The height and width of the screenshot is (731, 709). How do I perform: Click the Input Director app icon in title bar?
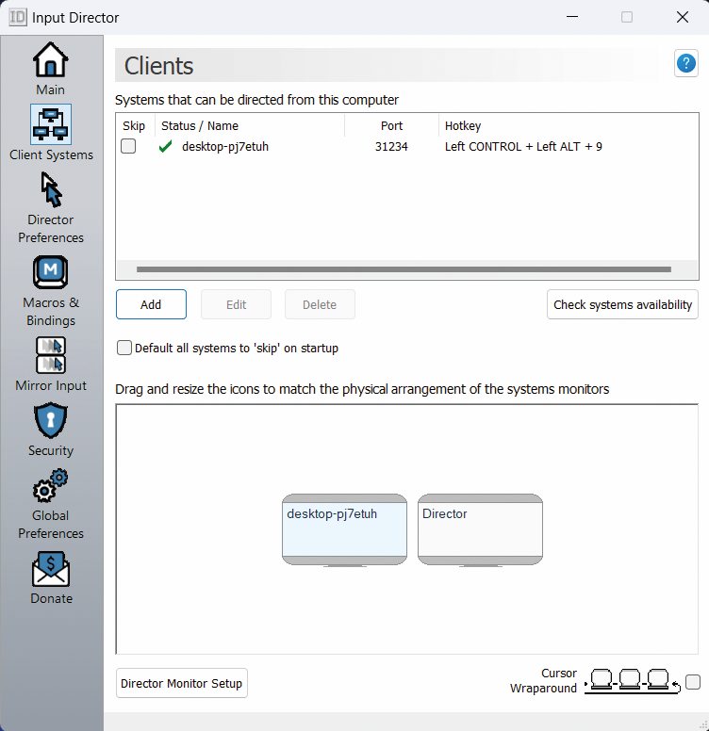[18, 17]
